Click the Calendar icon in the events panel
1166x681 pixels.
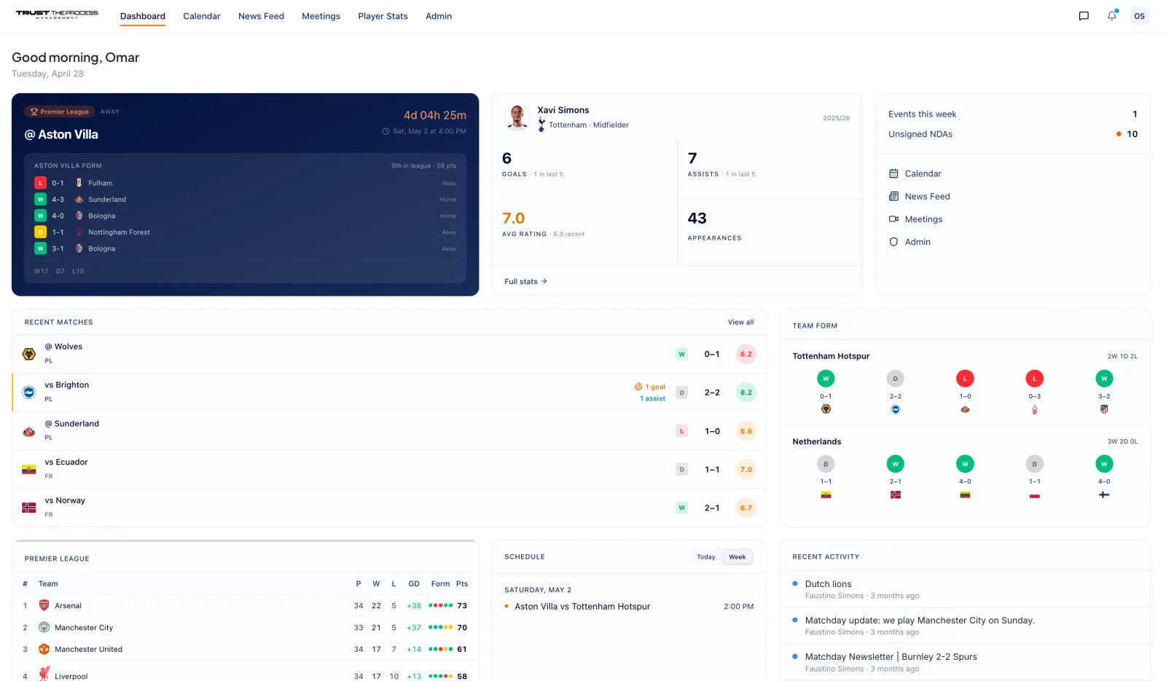(x=893, y=173)
